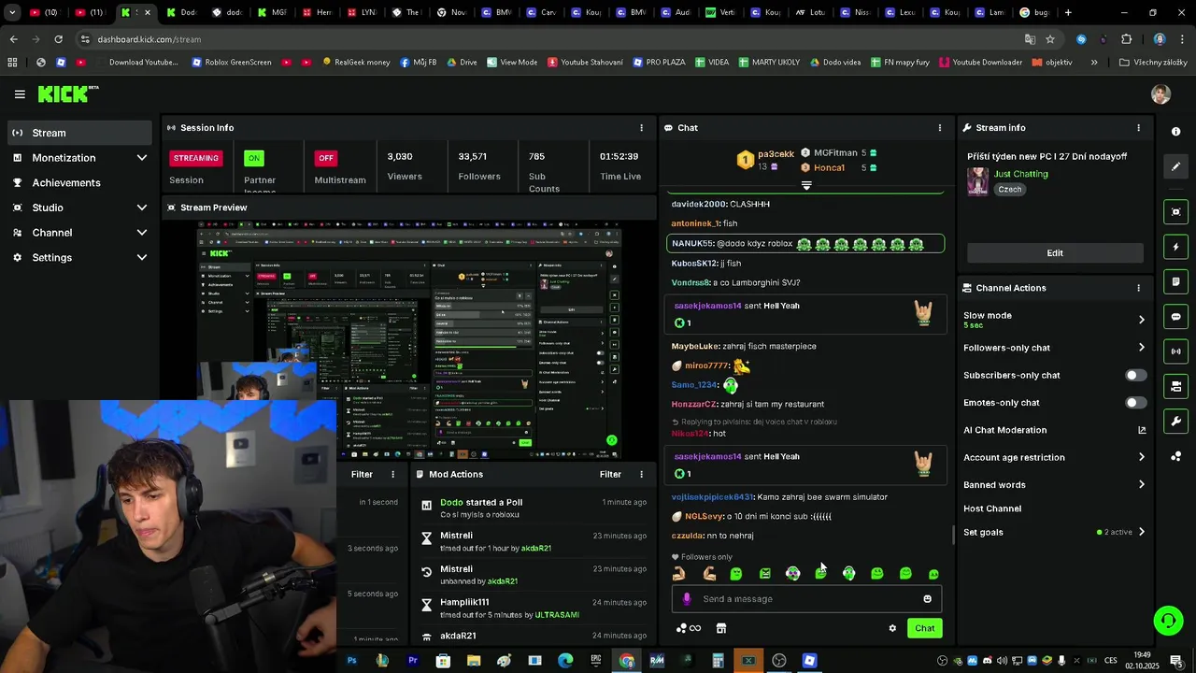This screenshot has height=673, width=1196.
Task: Click the pencil edit layout icon
Action: [1176, 166]
